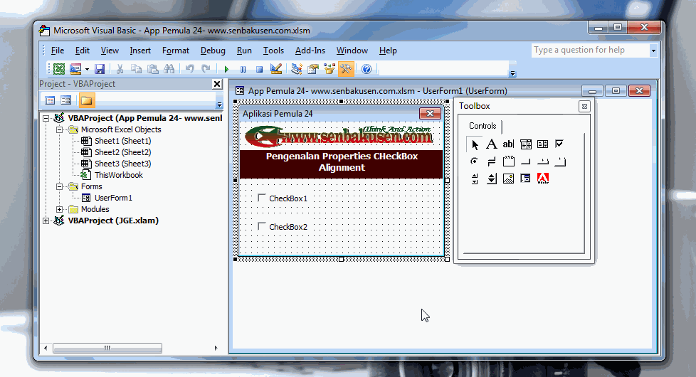Click the Cut scissors icon
Image resolution: width=696 pixels, height=377 pixels.
[120, 69]
